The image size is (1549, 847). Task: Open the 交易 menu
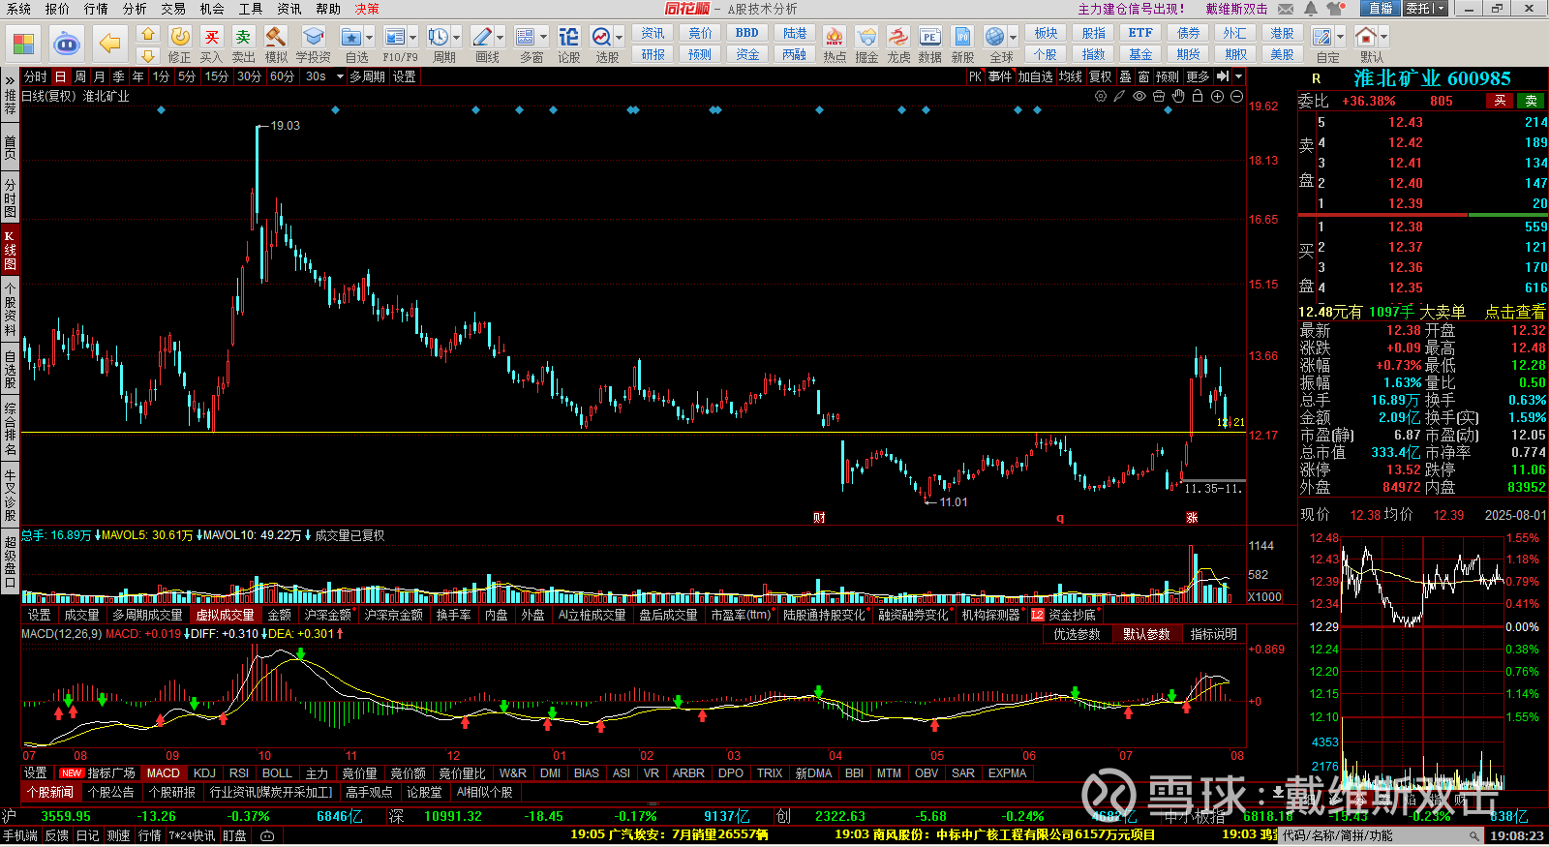point(173,9)
